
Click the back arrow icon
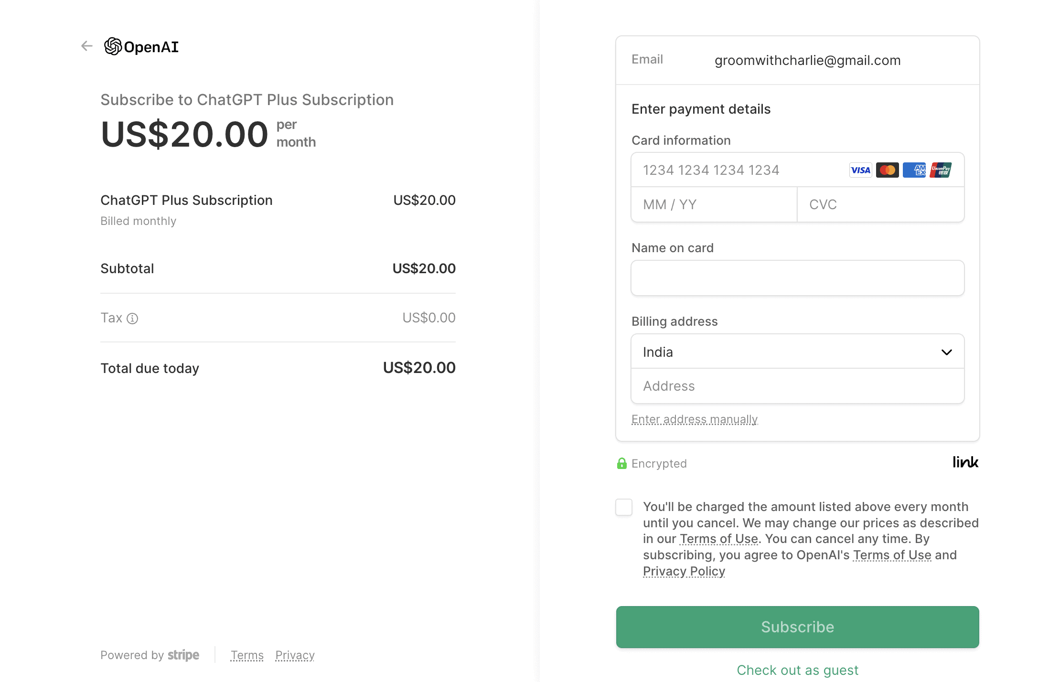86,46
